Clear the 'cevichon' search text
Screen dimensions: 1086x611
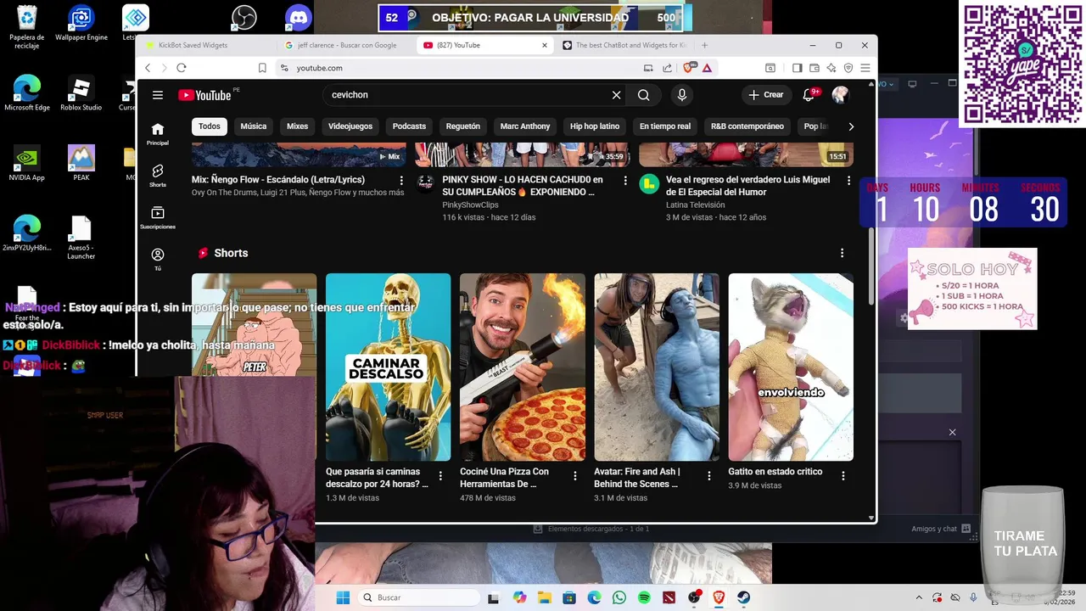(x=617, y=95)
